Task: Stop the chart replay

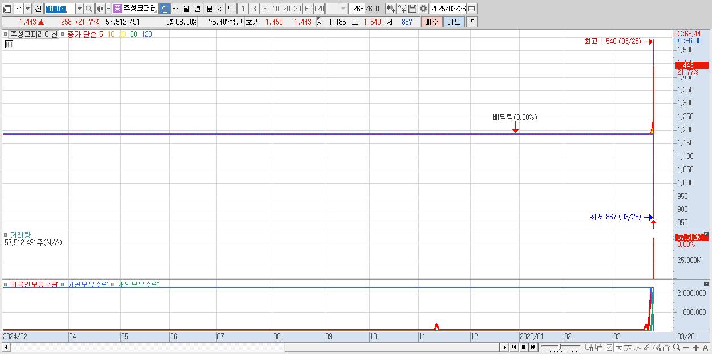Action: coord(523,347)
